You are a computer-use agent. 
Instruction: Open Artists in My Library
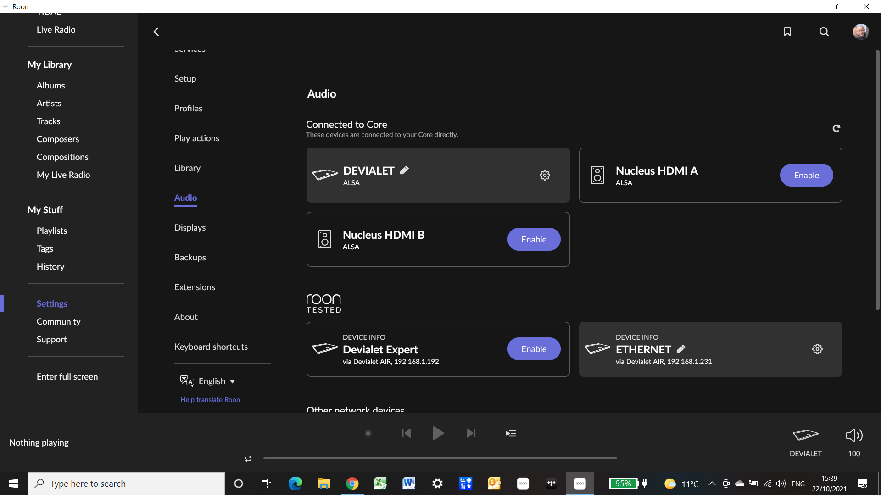point(49,103)
